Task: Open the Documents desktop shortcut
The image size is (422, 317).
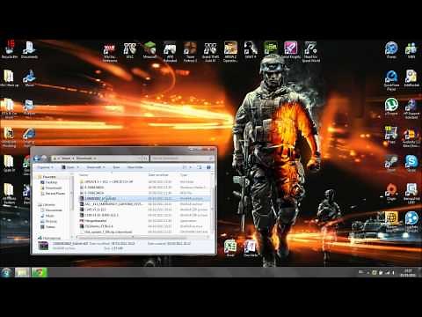Action: (x=29, y=49)
